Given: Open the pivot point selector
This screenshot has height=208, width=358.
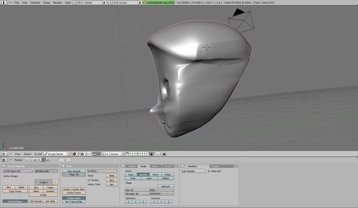Looking at the screenshot, I should pyautogui.click(x=83, y=154).
